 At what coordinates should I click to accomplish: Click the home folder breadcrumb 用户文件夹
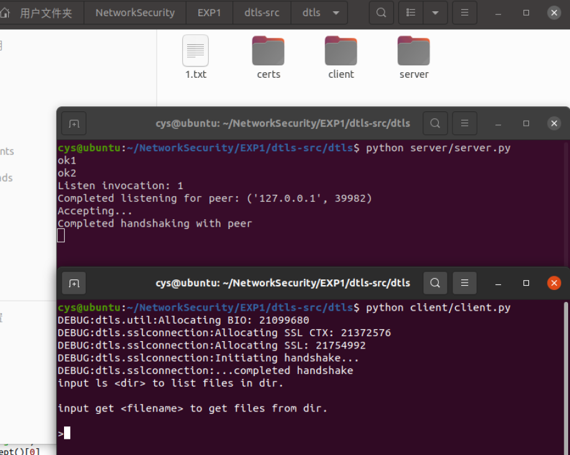click(41, 12)
